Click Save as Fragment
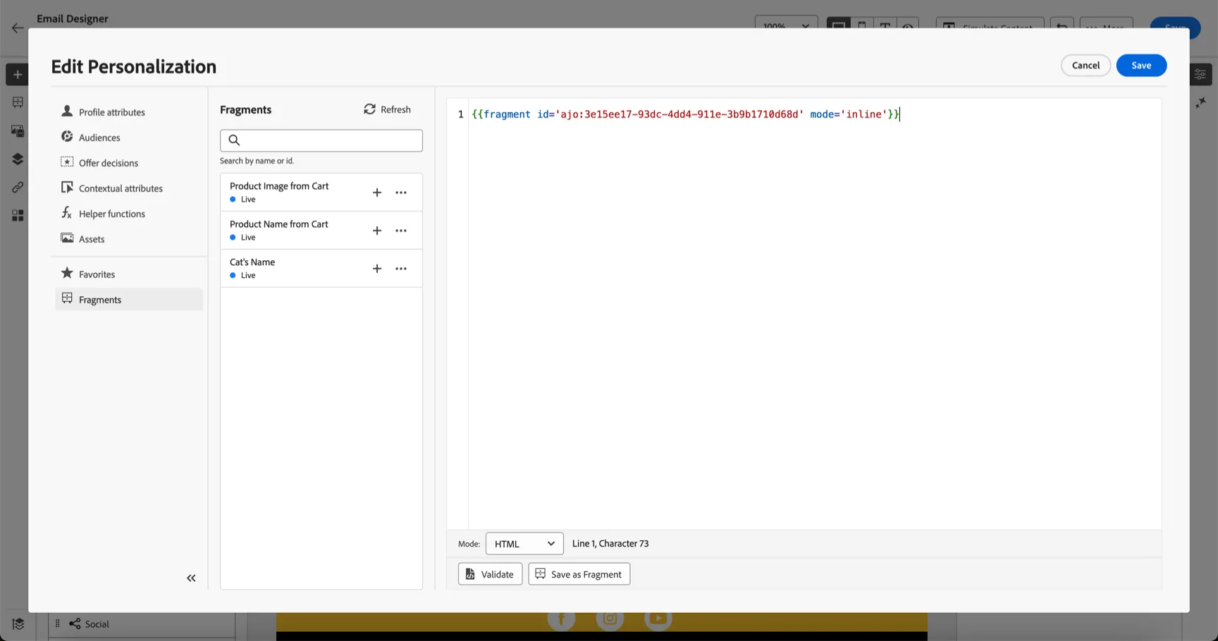 (x=579, y=574)
